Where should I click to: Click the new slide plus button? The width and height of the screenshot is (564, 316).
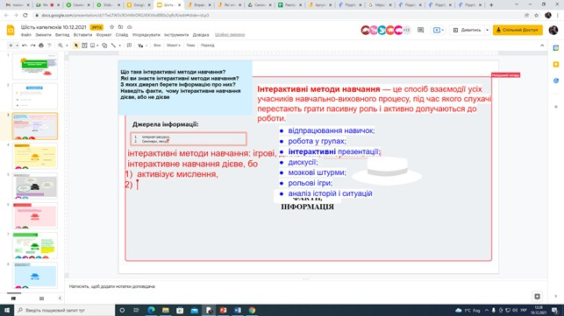click(x=11, y=46)
